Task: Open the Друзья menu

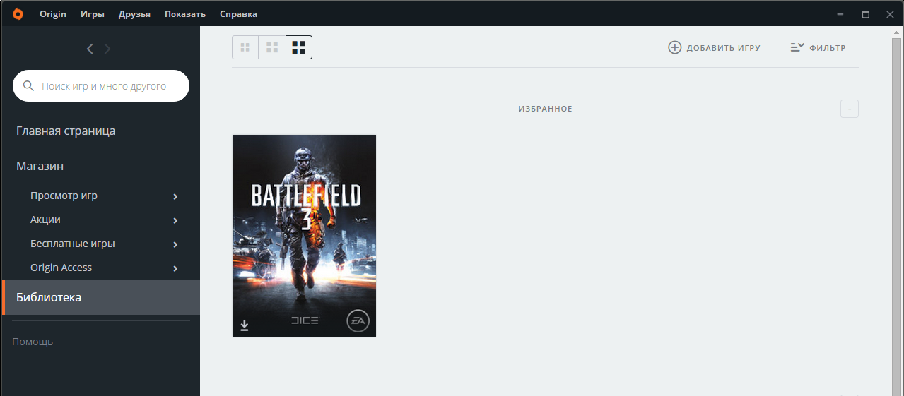Action: click(x=134, y=14)
